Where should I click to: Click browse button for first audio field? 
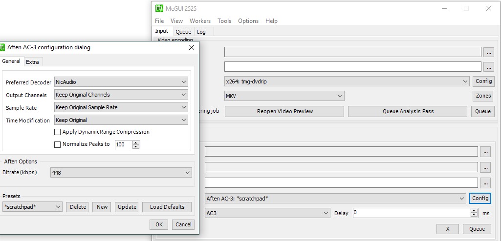(485, 152)
